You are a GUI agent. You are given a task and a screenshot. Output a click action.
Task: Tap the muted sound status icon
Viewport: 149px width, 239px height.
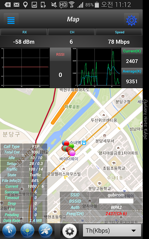[x=54, y=5]
